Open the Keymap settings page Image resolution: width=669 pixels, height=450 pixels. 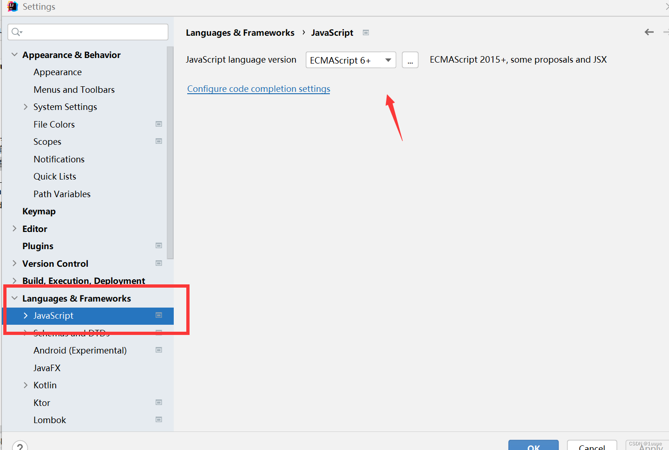pyautogui.click(x=39, y=211)
